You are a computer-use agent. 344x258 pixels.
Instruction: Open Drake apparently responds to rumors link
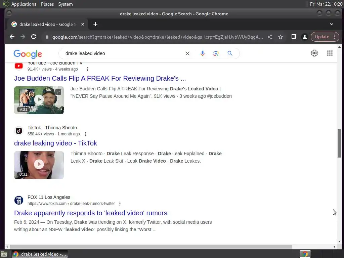point(91,213)
